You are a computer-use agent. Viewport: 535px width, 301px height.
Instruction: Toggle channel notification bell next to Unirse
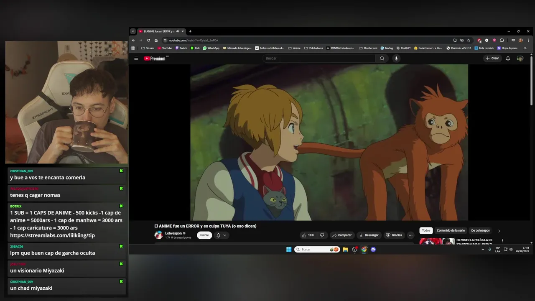click(218, 235)
